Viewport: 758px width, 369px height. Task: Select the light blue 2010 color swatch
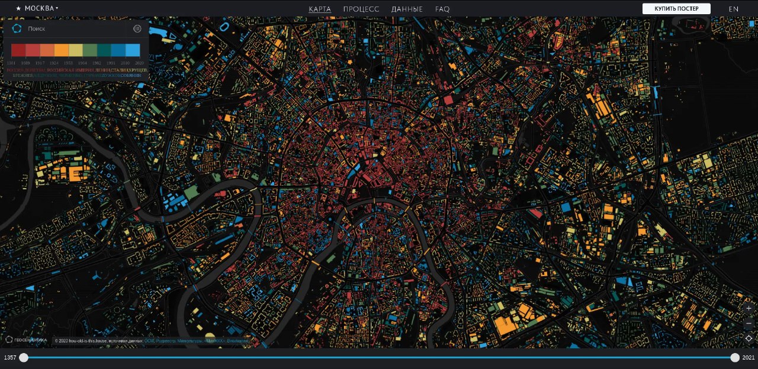(x=133, y=50)
